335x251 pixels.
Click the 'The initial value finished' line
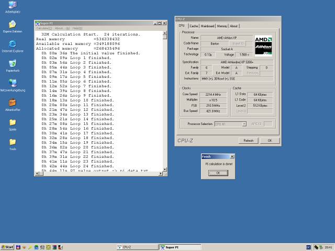[x=91, y=53]
